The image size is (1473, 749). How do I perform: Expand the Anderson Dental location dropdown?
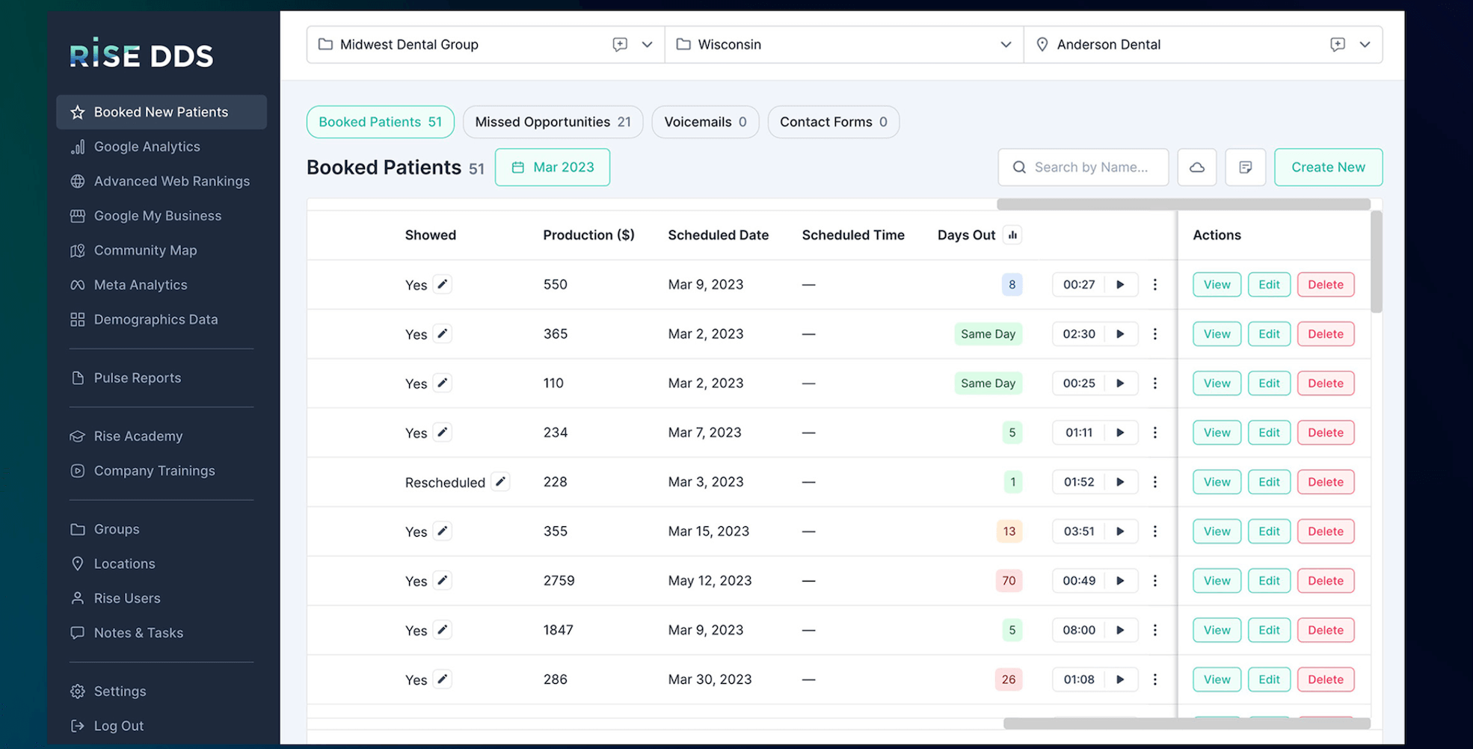tap(1365, 44)
